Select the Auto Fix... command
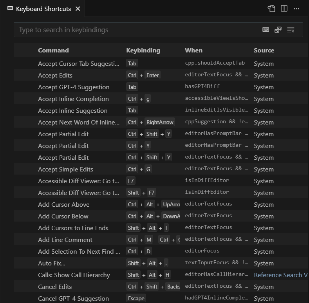 pos(51,263)
